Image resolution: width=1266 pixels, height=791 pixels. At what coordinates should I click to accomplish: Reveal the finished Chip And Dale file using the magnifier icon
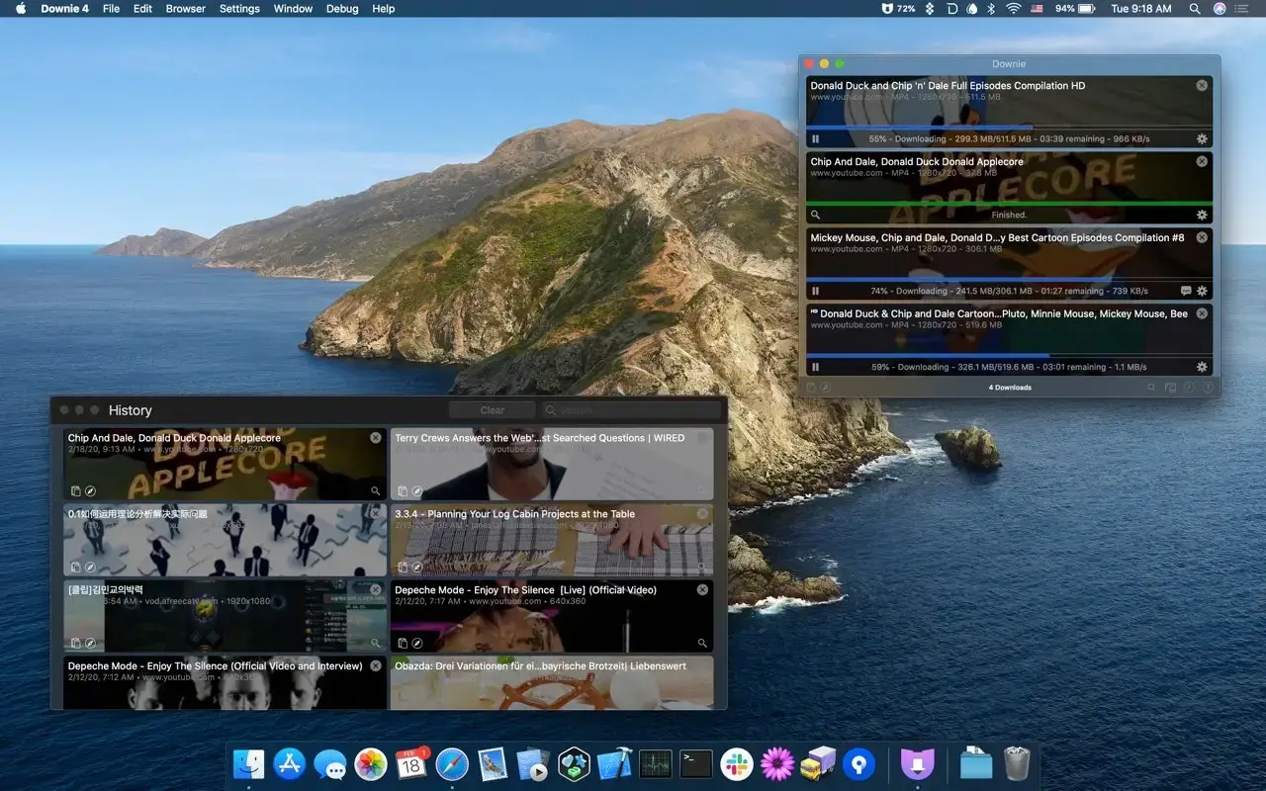point(815,215)
